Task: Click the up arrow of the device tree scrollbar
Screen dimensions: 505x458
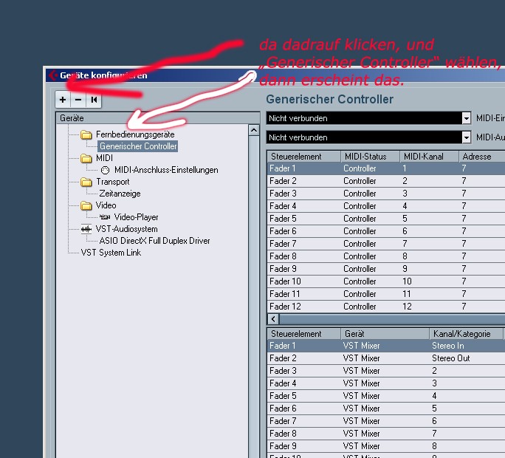Action: coord(253,130)
